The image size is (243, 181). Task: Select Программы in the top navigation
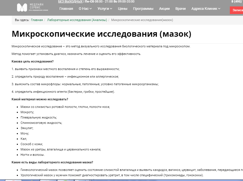[x=143, y=8]
